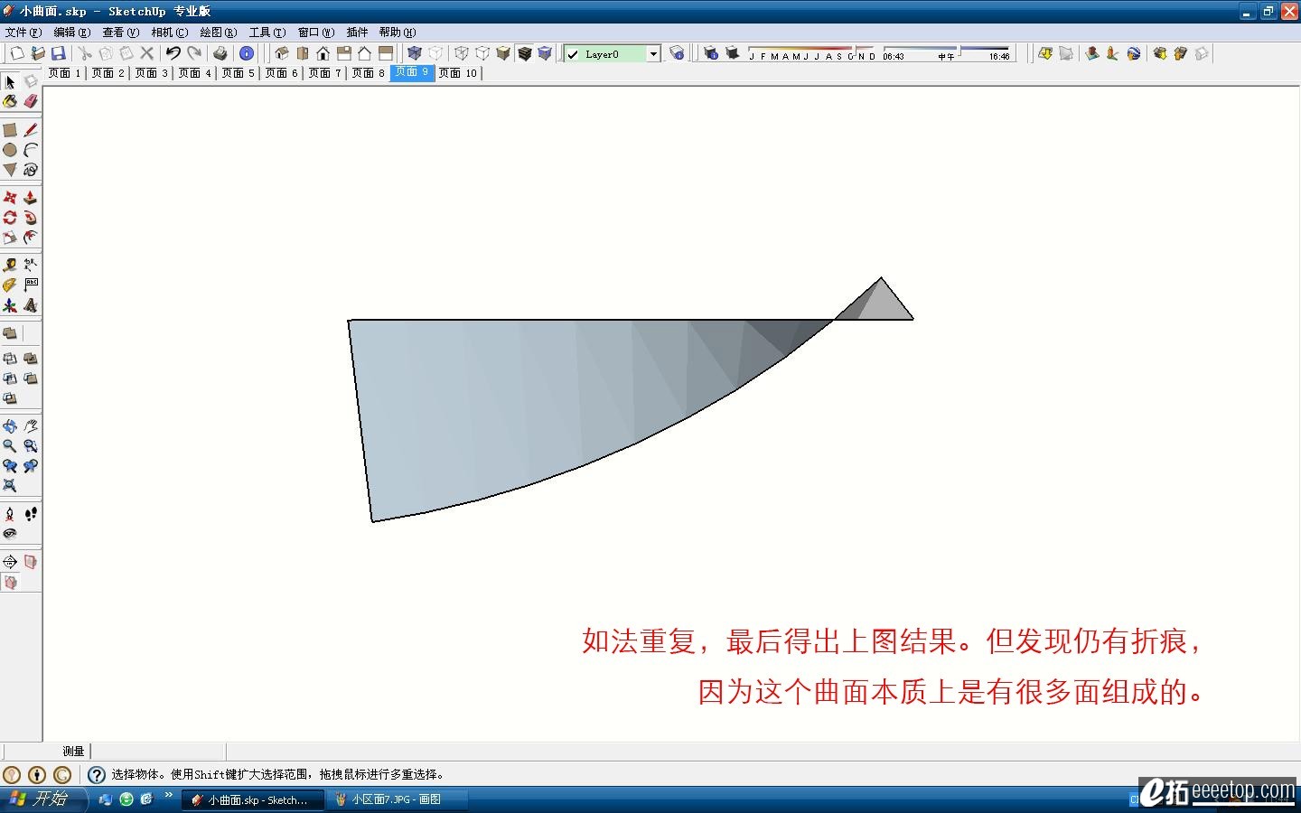This screenshot has width=1301, height=813.
Task: Choose the Zoom magnifier tool
Action: tap(10, 445)
